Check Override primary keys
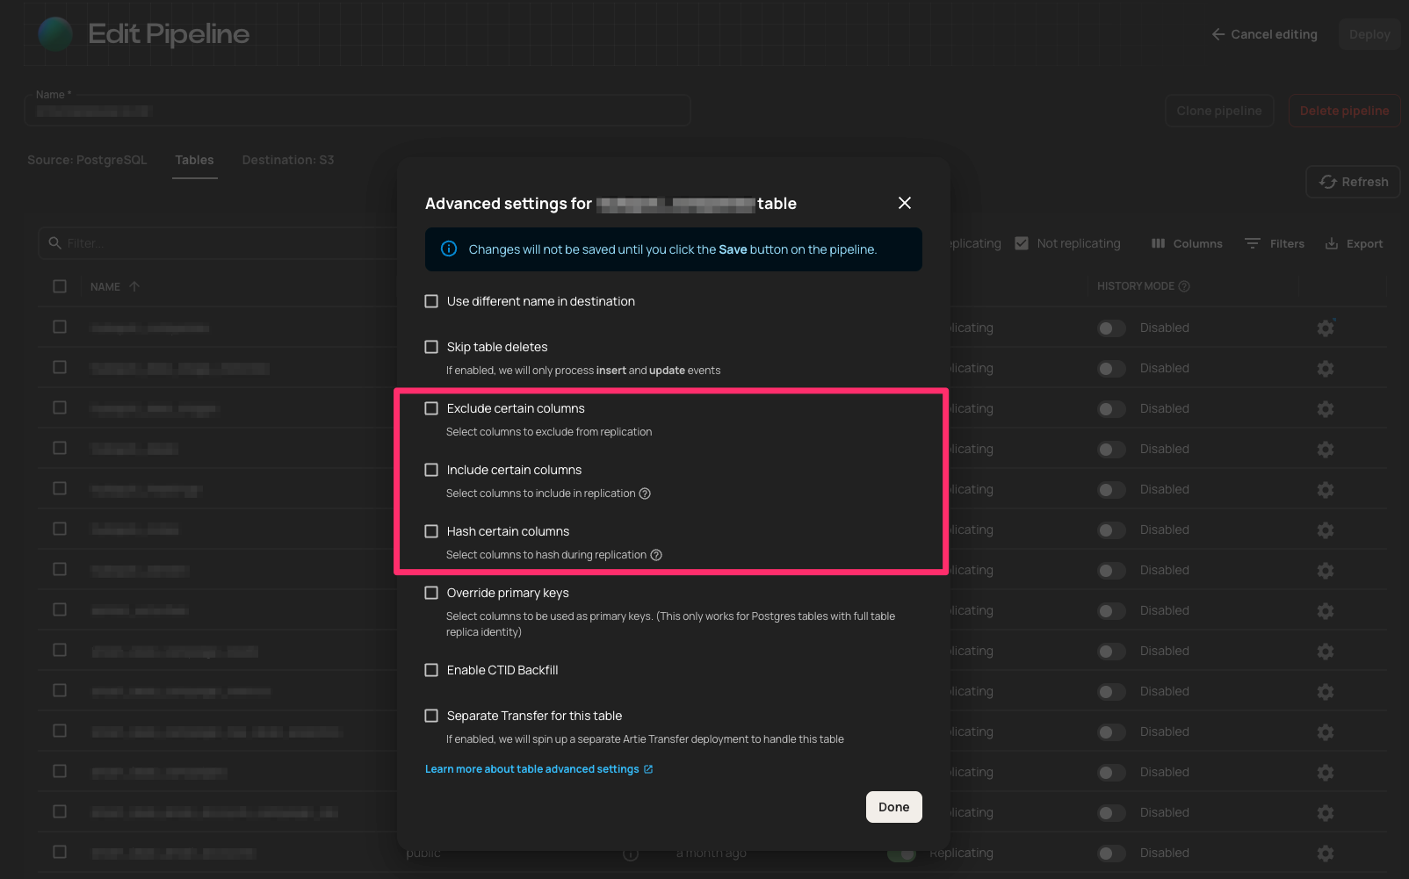 (431, 593)
